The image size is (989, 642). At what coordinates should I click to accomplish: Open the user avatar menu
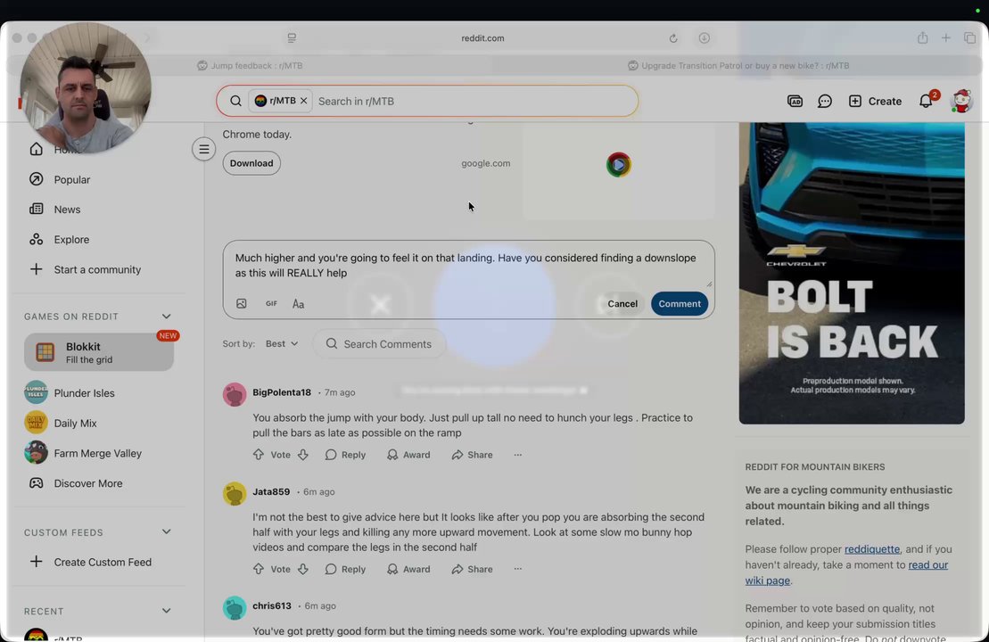click(960, 101)
